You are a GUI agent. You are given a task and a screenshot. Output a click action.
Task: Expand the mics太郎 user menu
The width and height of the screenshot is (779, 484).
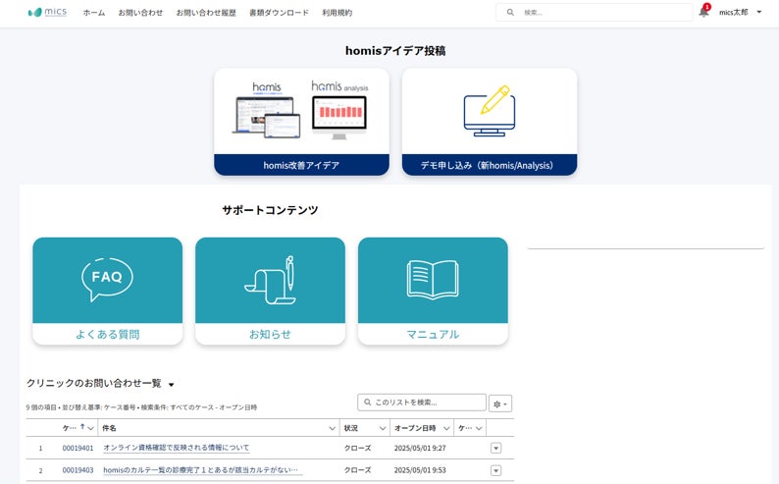tap(741, 12)
